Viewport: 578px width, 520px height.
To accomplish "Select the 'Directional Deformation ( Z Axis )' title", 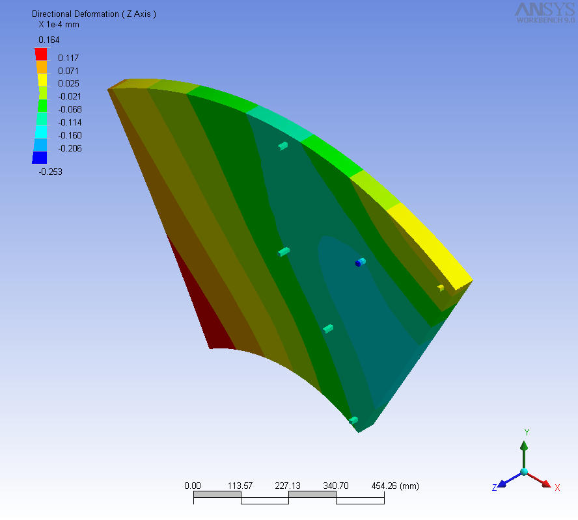I will pos(94,14).
